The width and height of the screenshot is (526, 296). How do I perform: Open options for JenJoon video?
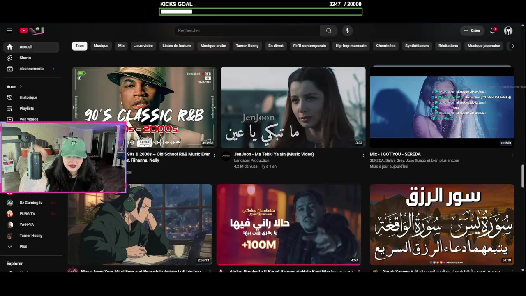363,155
